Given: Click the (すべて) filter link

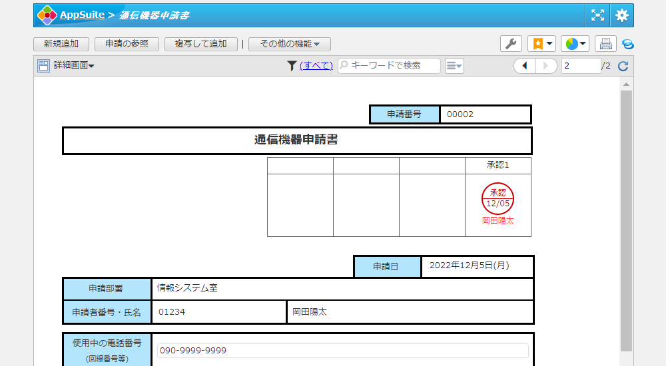Looking at the screenshot, I should [316, 65].
